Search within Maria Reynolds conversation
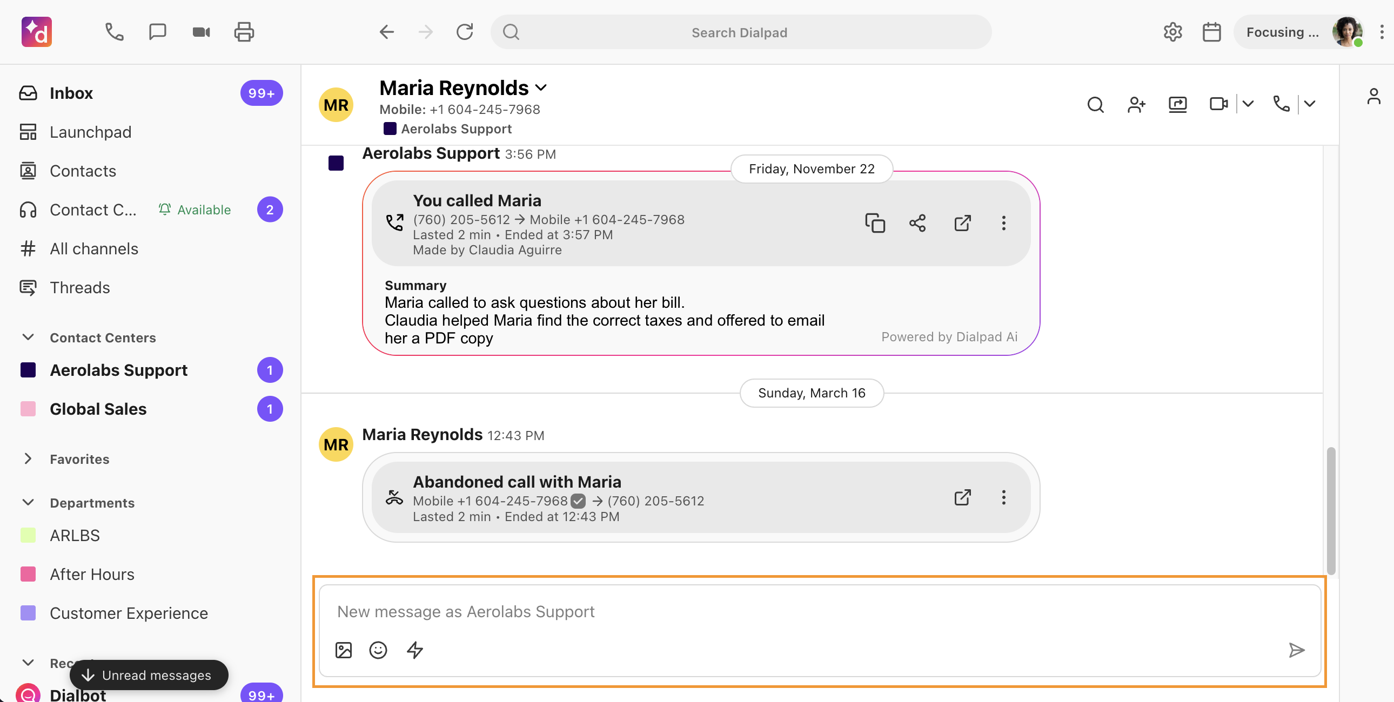The width and height of the screenshot is (1394, 702). click(x=1096, y=104)
